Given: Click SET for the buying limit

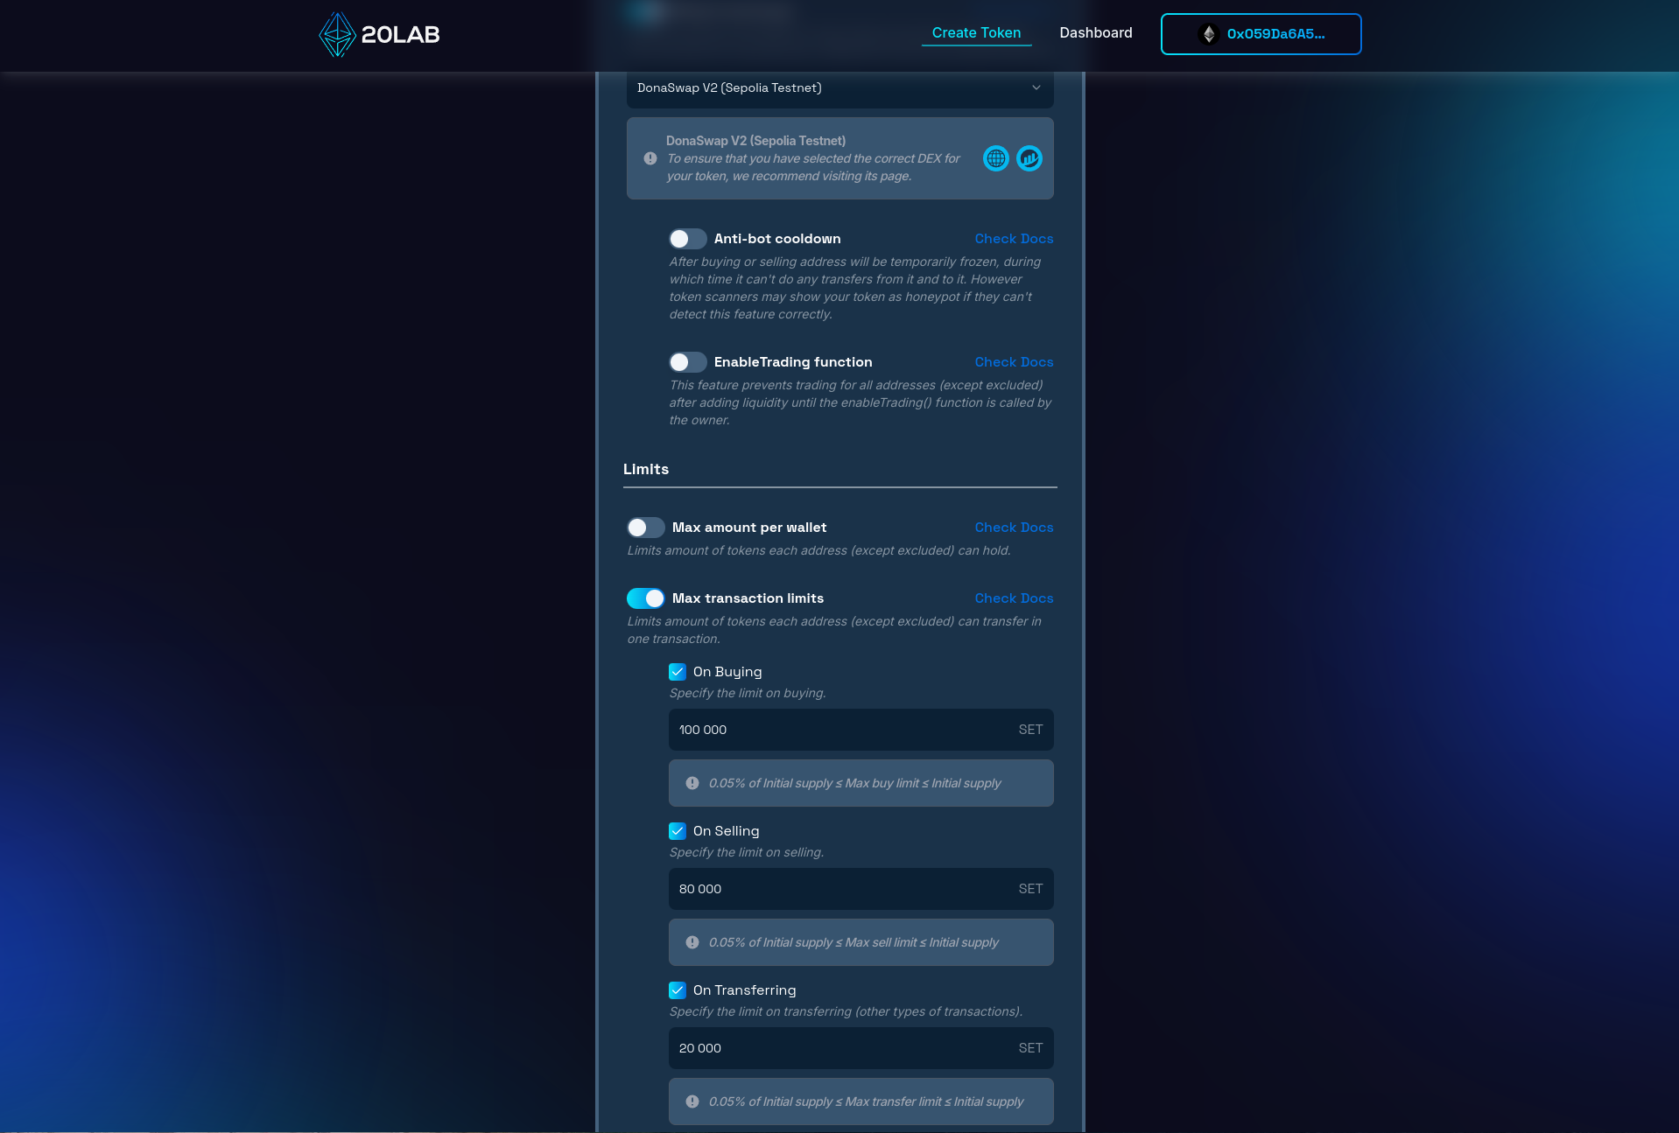Looking at the screenshot, I should (1030, 730).
